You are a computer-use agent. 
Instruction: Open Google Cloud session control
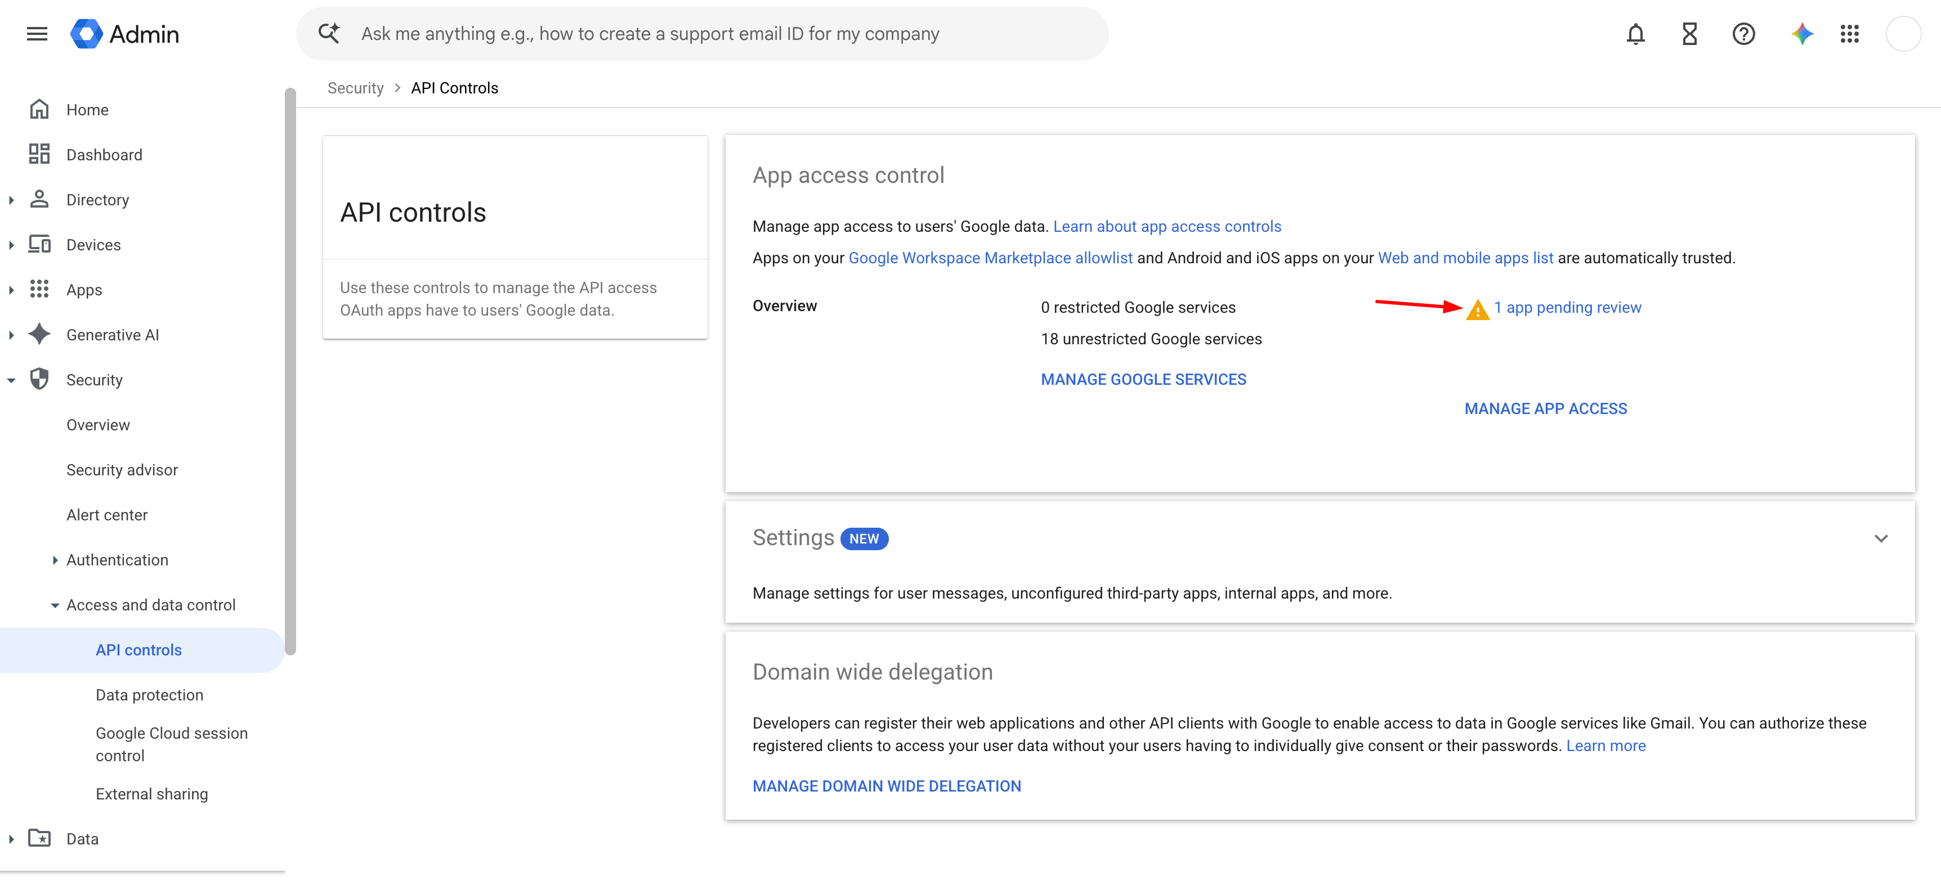click(x=172, y=744)
